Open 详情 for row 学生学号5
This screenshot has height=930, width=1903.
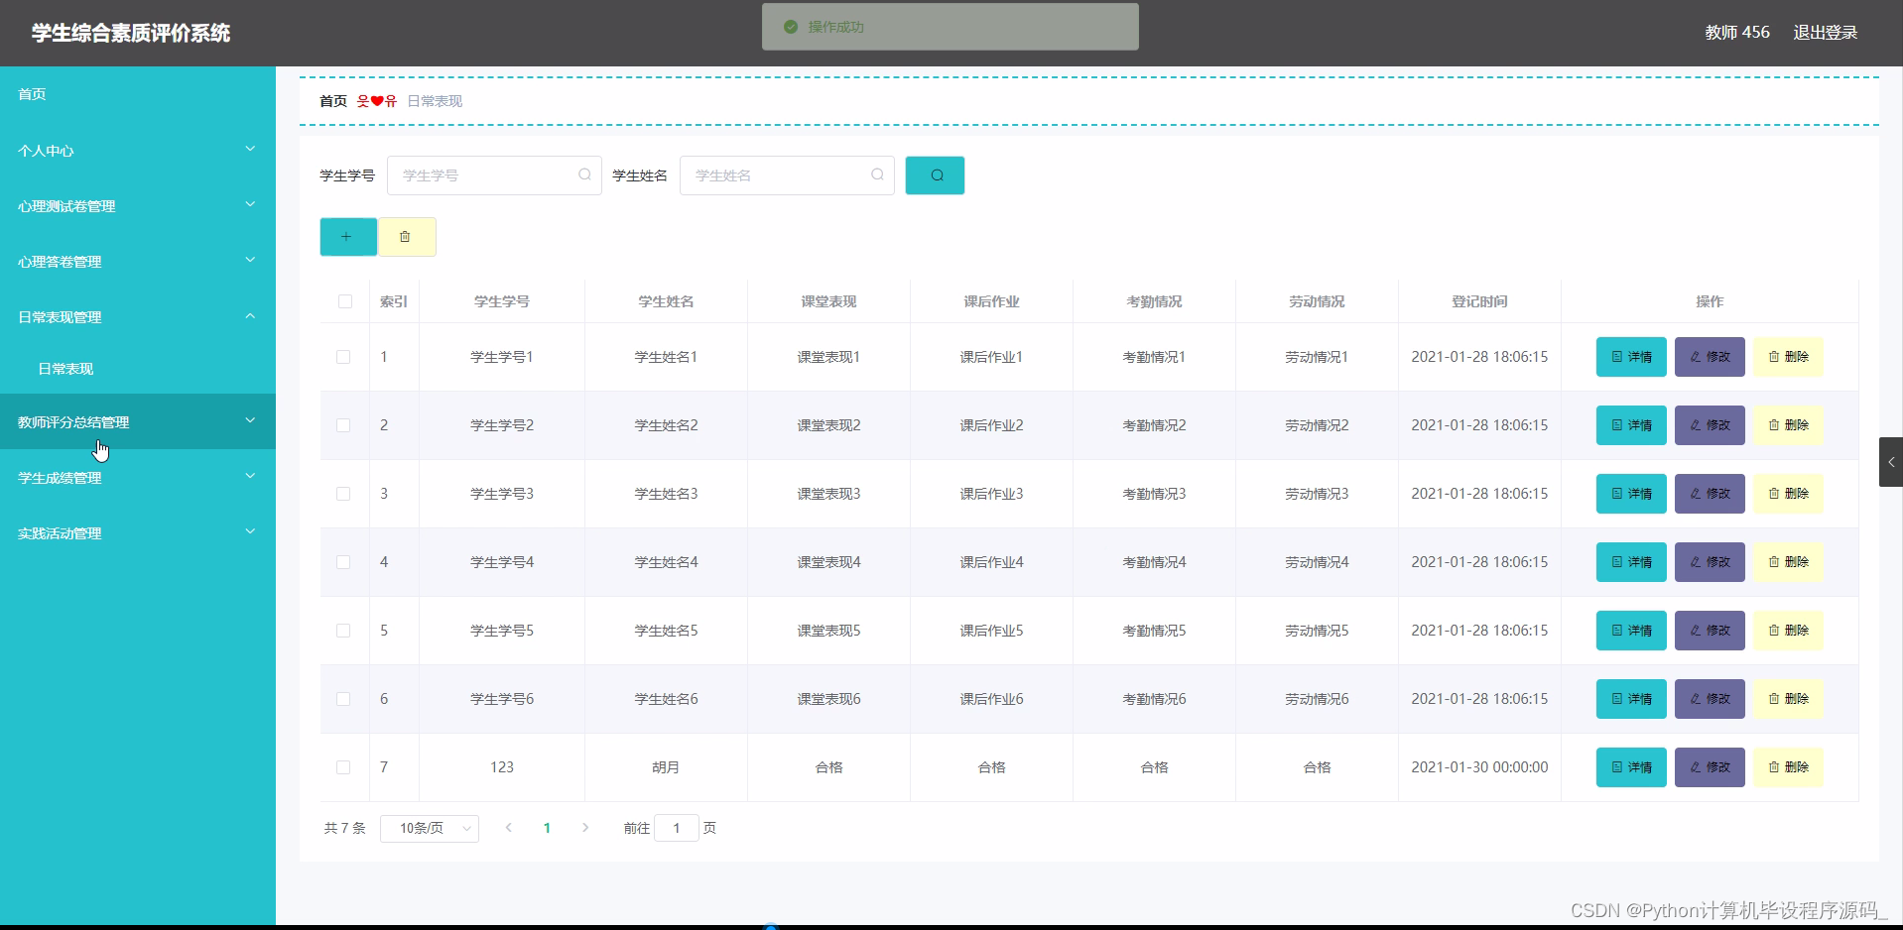[1631, 631]
